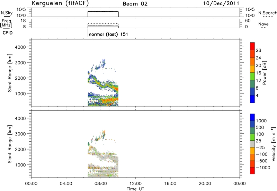Image resolution: width=277 pixels, height=191 pixels.
Task: Click the "4" label on the Power colorbar
Action: (257, 95)
